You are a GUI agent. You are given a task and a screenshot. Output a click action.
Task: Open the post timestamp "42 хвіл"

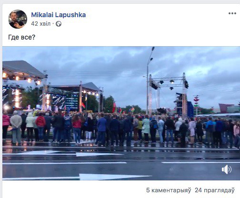[x=40, y=24]
